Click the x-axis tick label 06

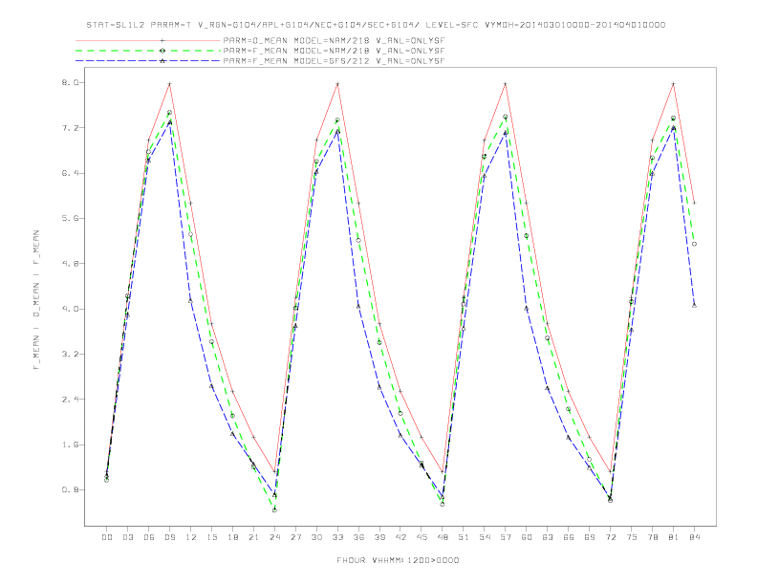click(149, 537)
